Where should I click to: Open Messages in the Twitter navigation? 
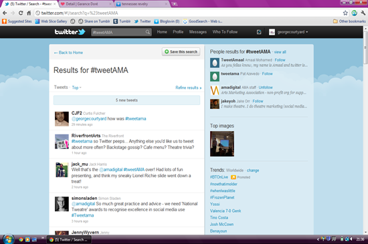click(x=198, y=32)
